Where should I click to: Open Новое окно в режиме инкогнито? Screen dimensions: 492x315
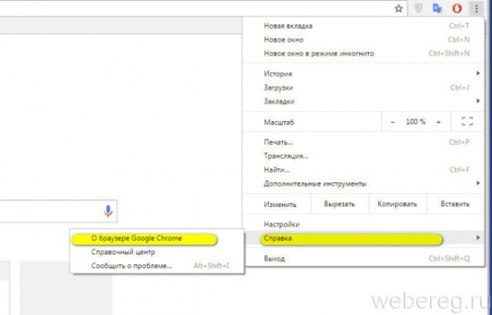(x=364, y=53)
